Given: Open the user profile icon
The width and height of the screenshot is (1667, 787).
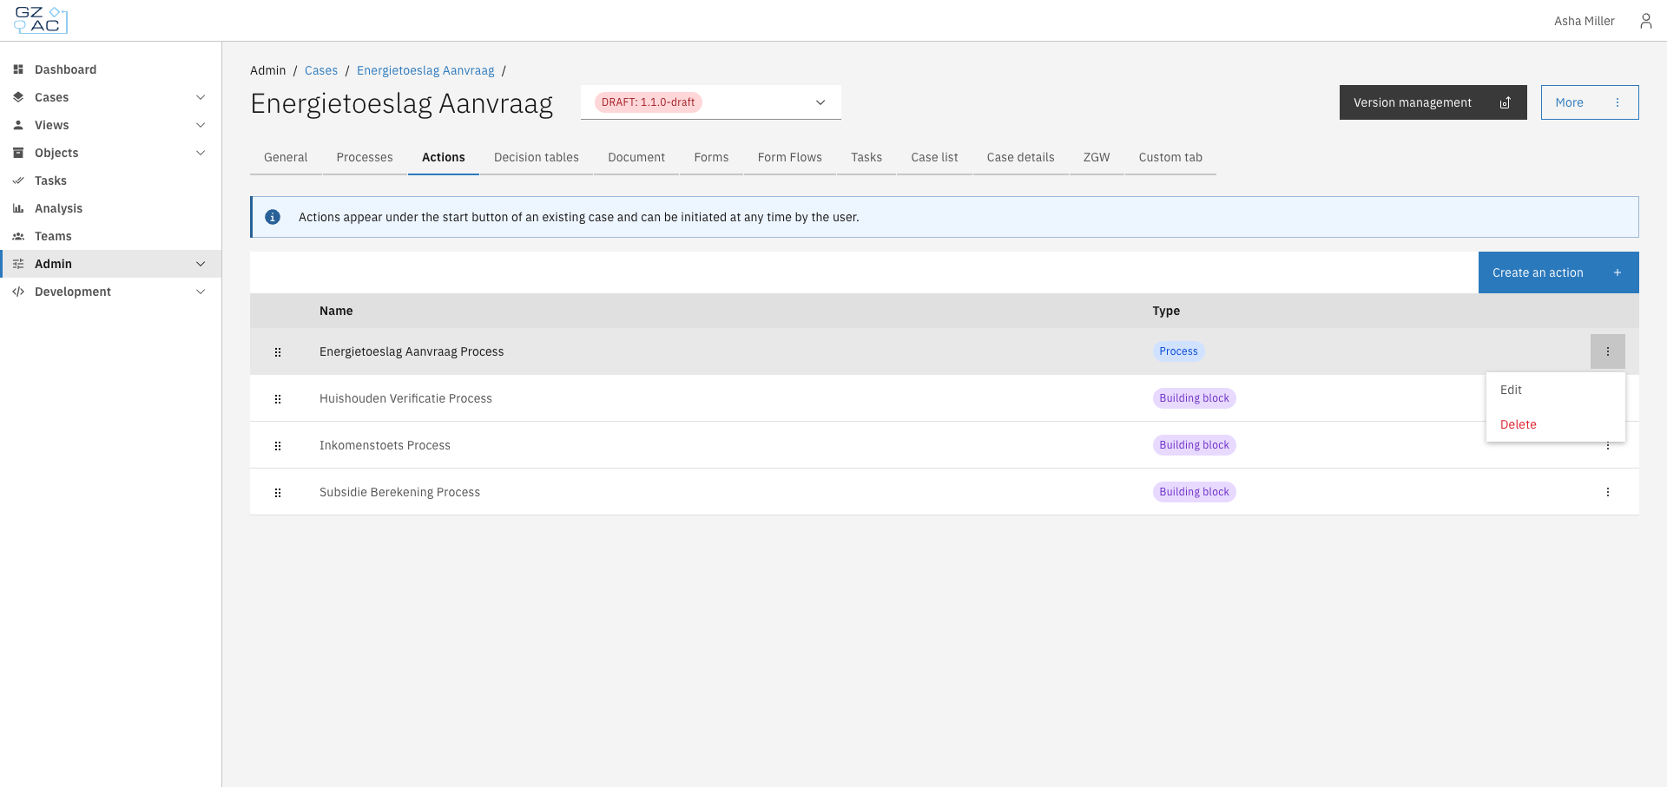Looking at the screenshot, I should tap(1645, 21).
